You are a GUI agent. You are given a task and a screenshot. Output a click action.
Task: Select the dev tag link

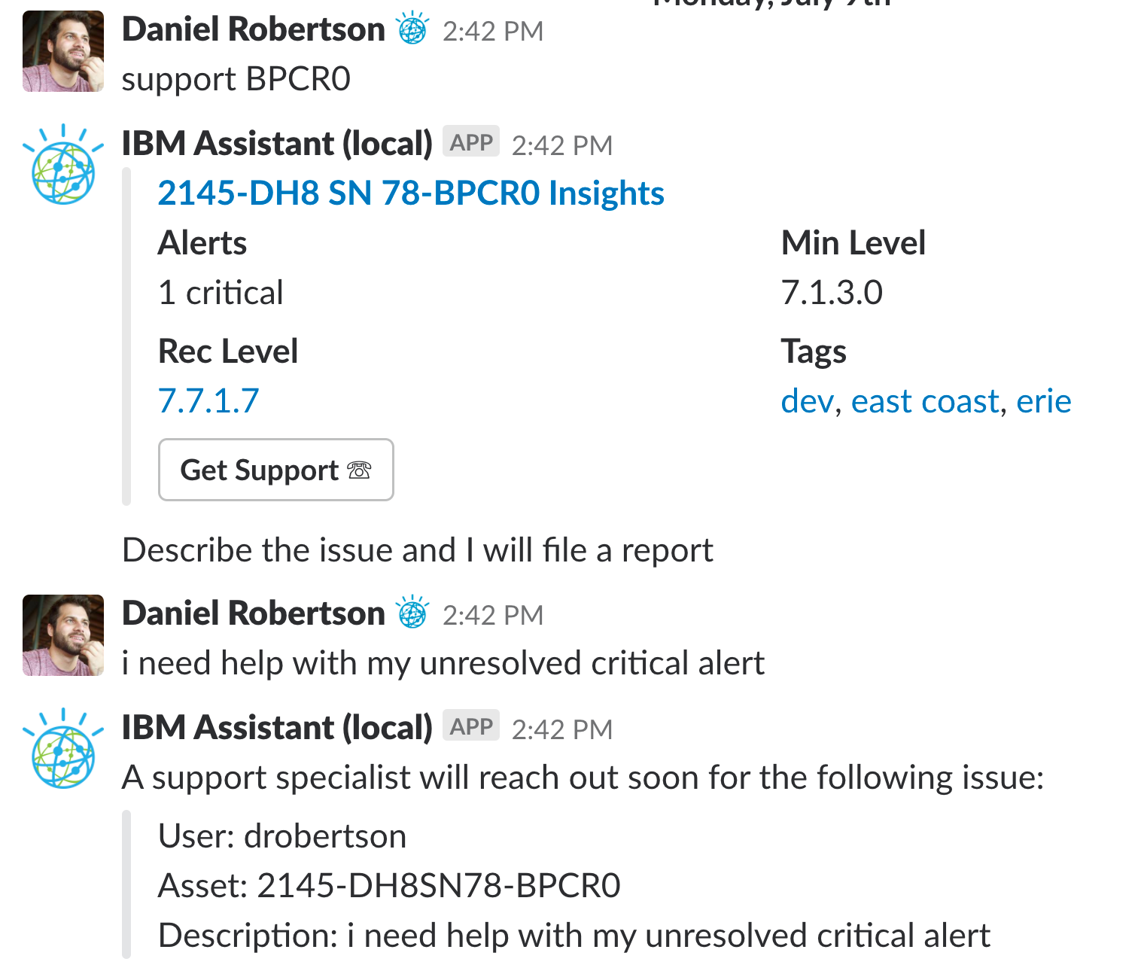click(808, 400)
